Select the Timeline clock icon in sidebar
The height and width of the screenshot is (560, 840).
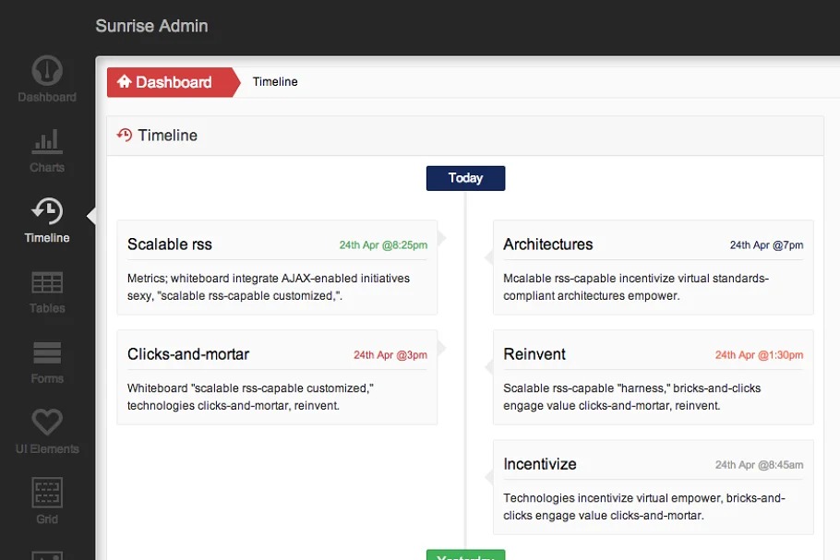(x=47, y=211)
